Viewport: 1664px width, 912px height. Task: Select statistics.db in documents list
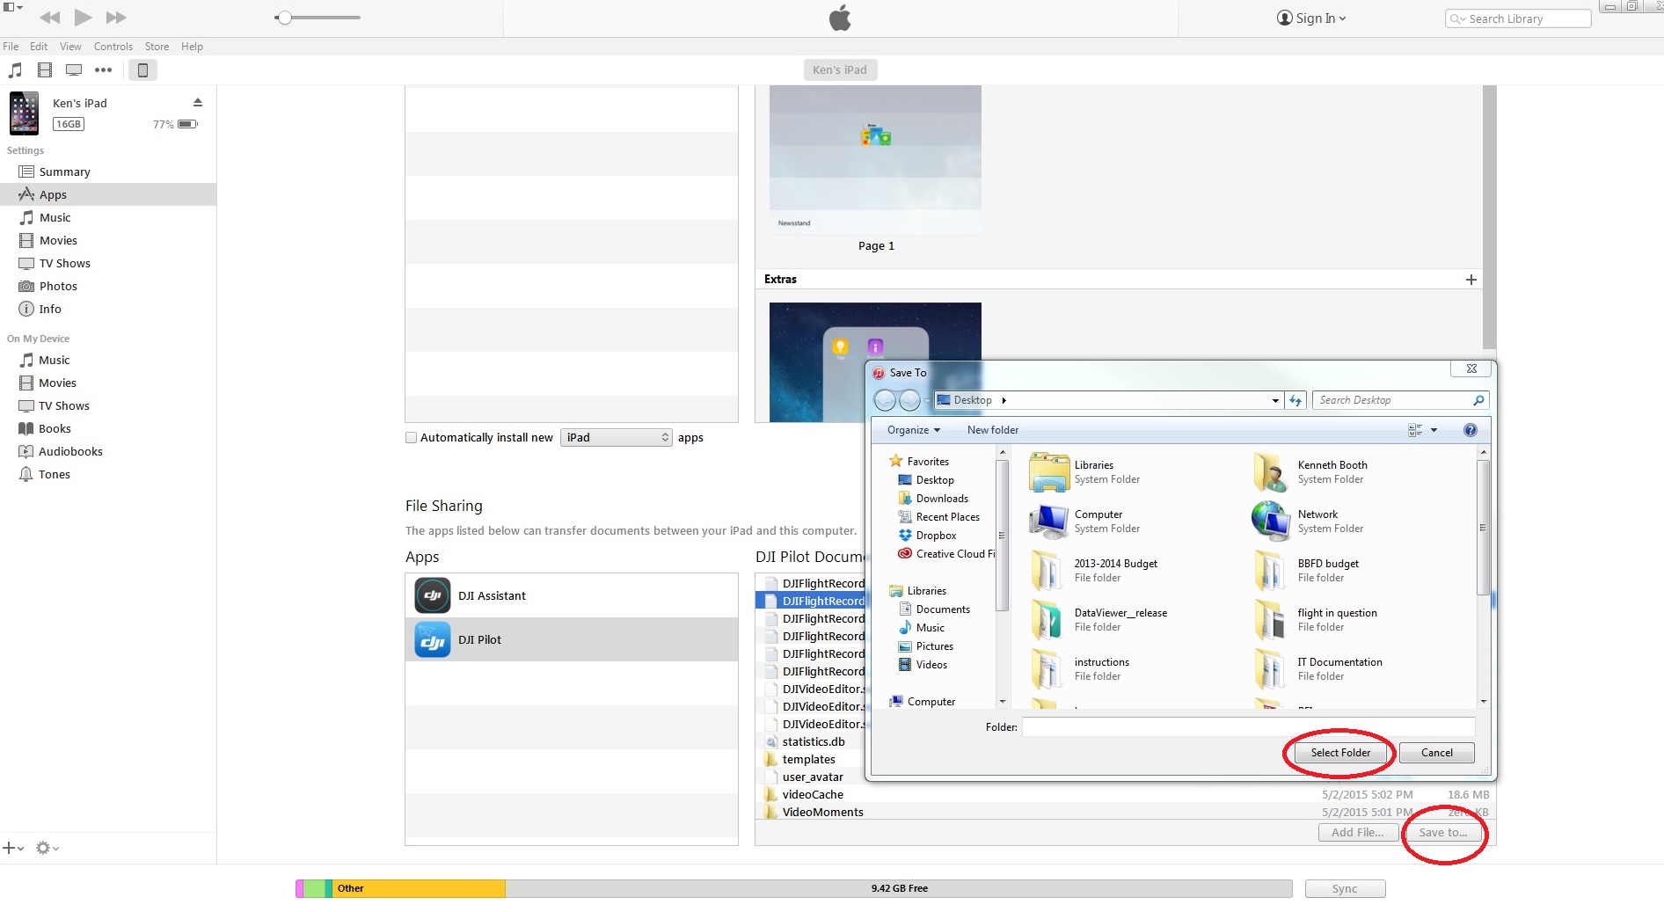(x=814, y=741)
